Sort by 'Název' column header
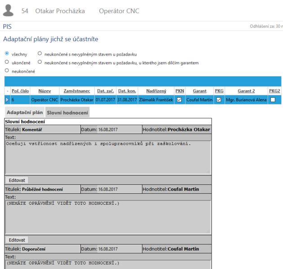Image resolution: width=283 pixels, height=269 pixels. click(44, 91)
